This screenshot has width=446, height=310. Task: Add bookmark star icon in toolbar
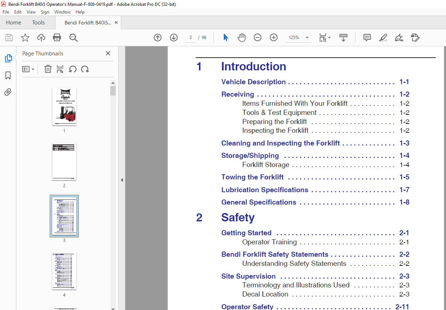25,38
